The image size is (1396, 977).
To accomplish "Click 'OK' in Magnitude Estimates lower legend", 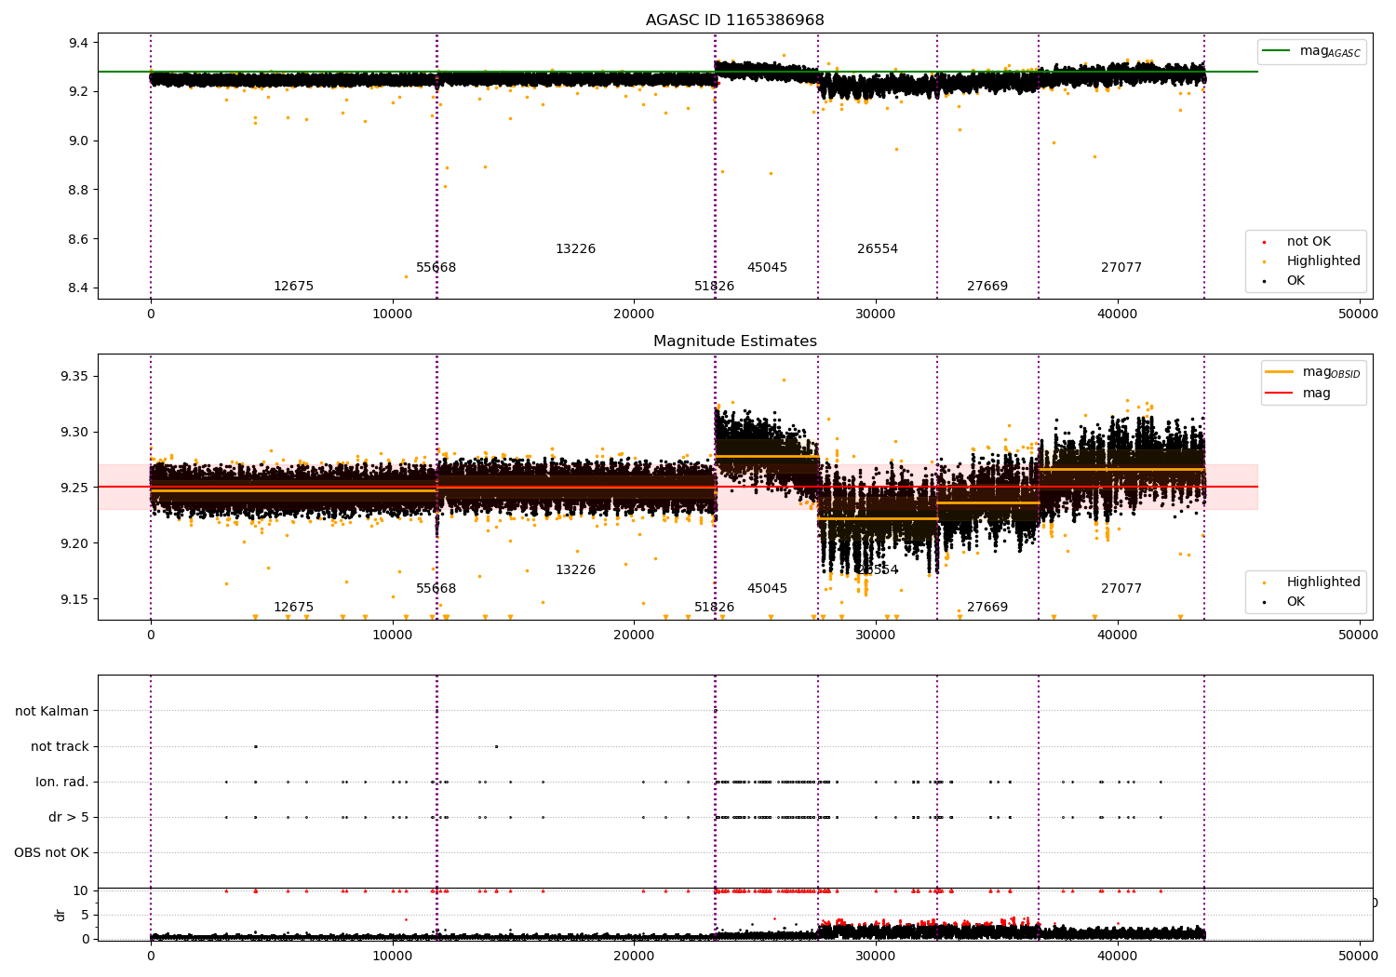I will [x=1295, y=602].
